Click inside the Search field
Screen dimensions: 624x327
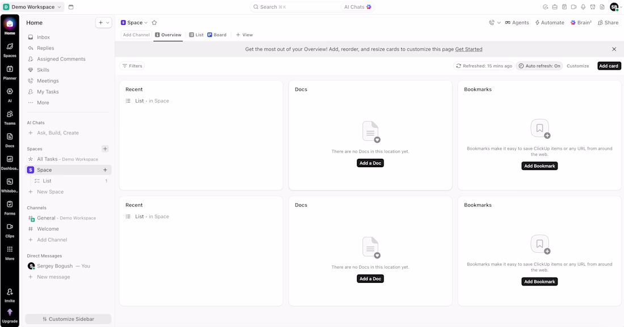point(296,7)
